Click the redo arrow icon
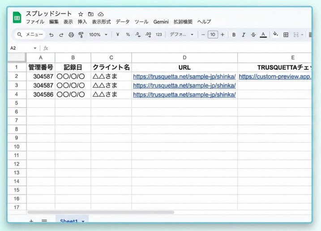321x231 pixels. [x=61, y=35]
